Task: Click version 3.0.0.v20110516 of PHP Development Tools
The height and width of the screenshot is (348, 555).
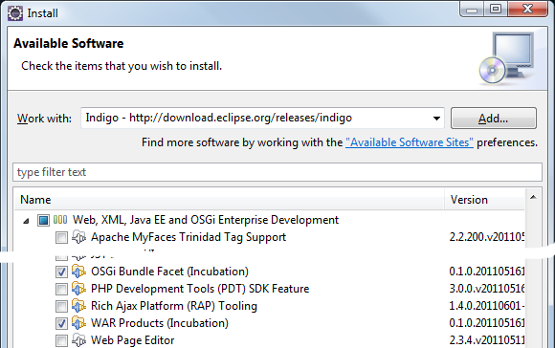Action: [x=487, y=289]
